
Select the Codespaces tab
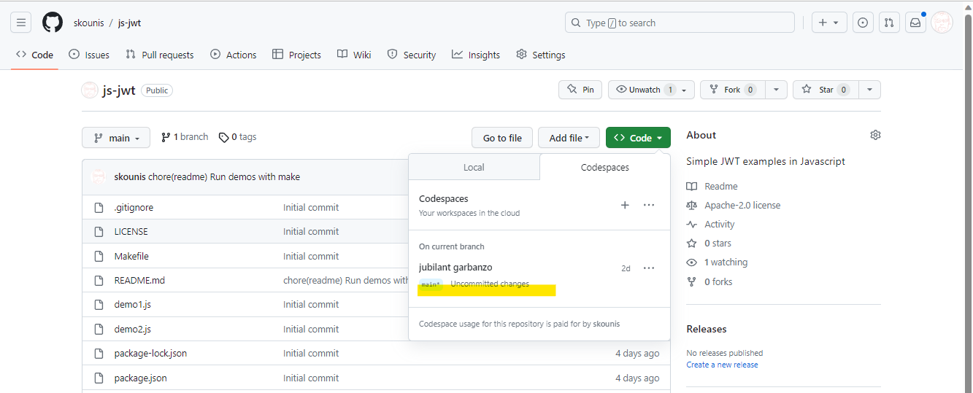tap(605, 167)
